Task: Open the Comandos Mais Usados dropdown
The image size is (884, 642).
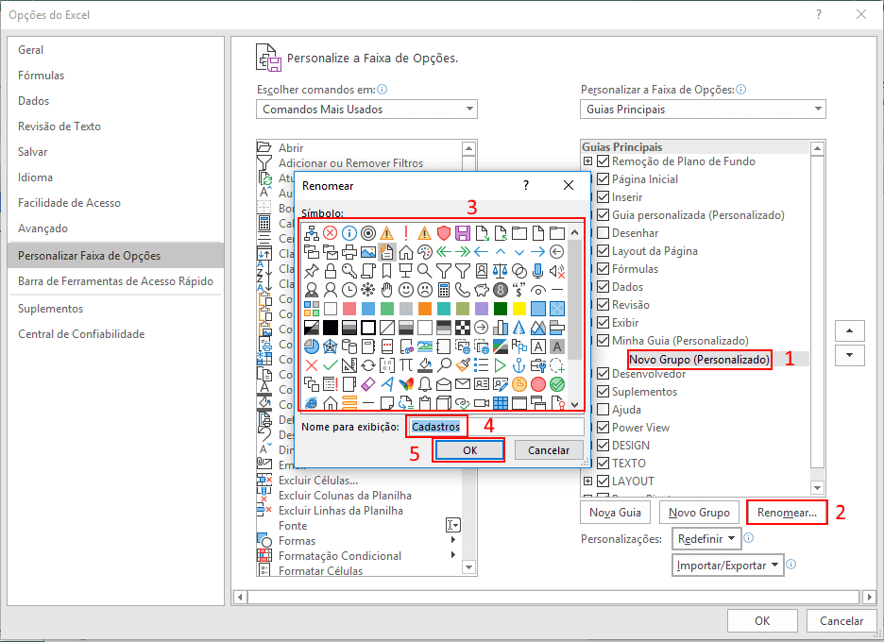Action: [366, 109]
